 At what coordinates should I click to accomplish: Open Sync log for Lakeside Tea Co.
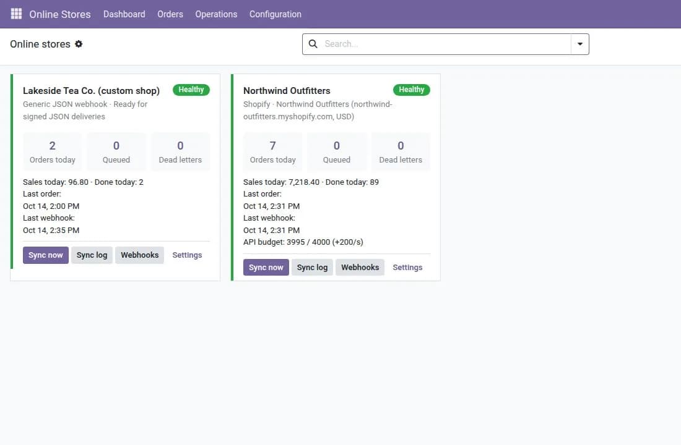coord(92,255)
